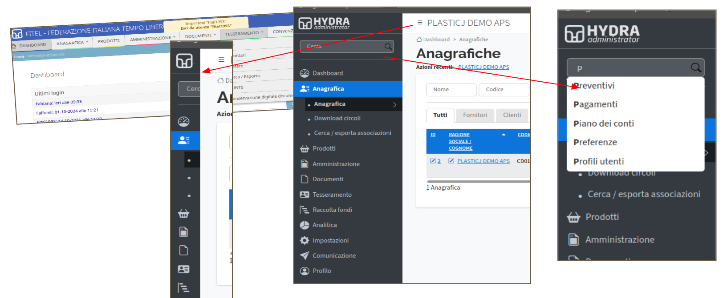Image resolution: width=727 pixels, height=298 pixels.
Task: Open the Tesseramento dropdown in the FITEL navigation bar
Action: pyautogui.click(x=244, y=33)
